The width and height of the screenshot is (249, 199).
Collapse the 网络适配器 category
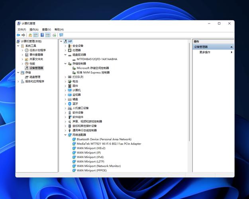coord(66,135)
